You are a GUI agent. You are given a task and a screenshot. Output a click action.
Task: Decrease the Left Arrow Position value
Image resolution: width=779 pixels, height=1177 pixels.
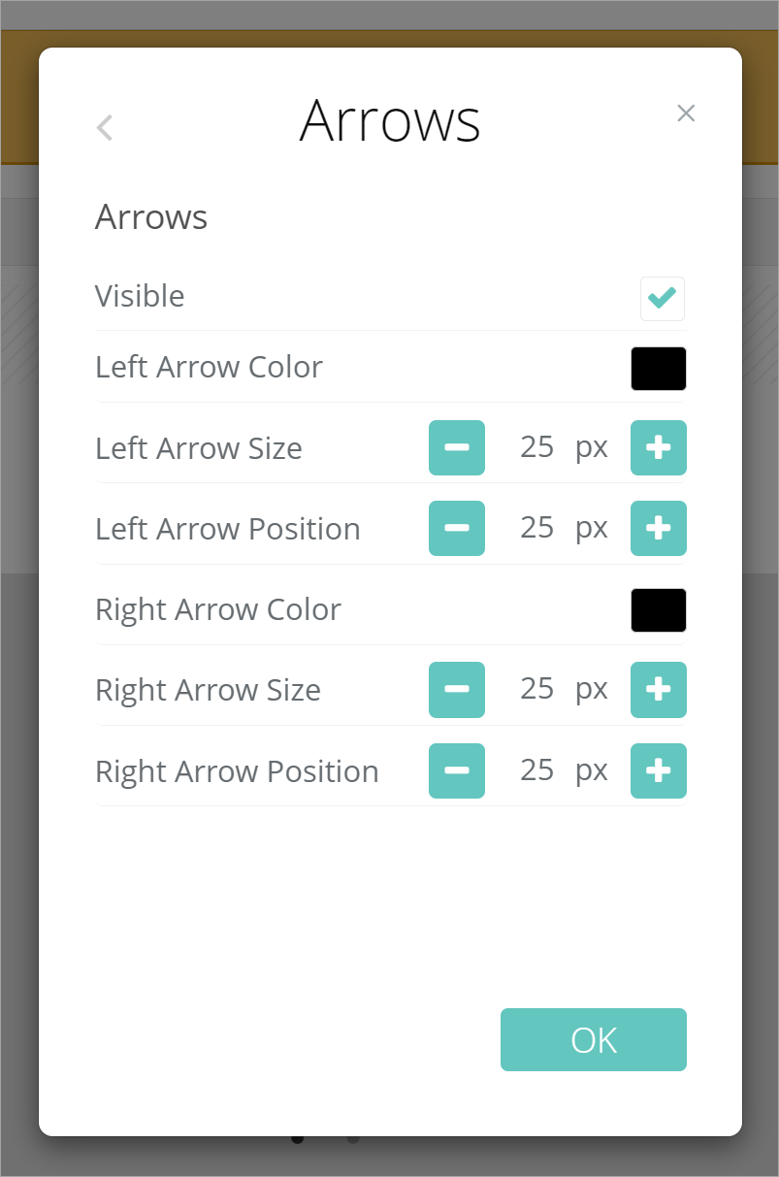click(x=457, y=529)
